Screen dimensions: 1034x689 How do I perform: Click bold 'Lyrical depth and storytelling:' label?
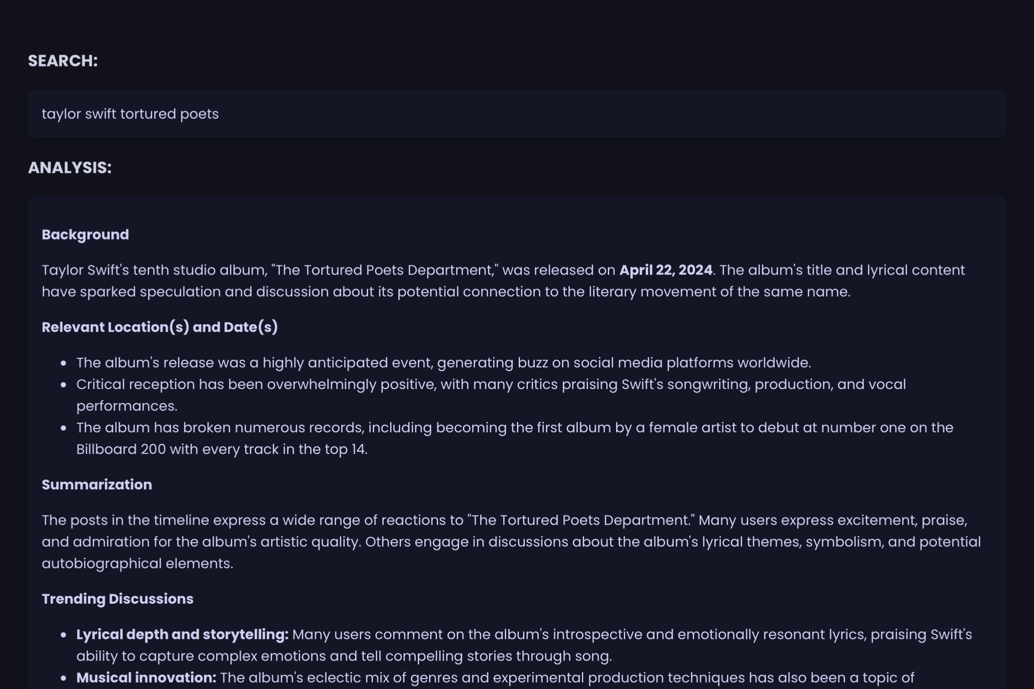click(x=182, y=634)
